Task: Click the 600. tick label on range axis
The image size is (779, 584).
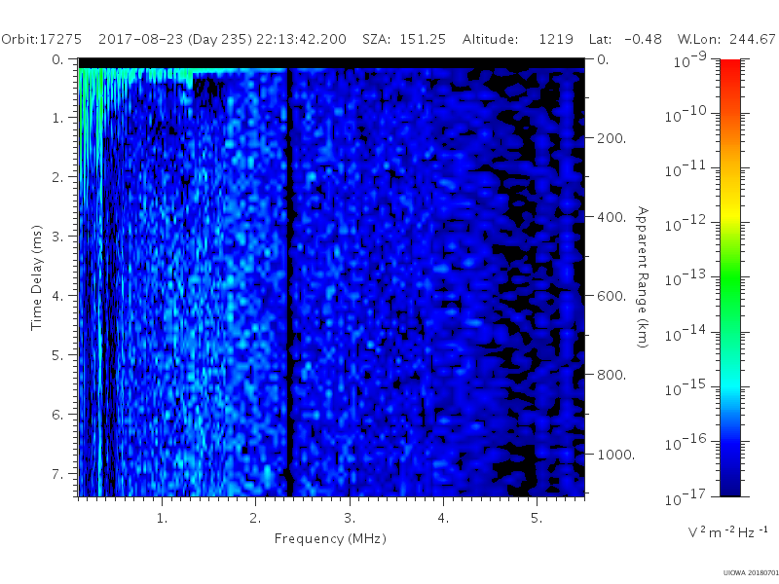Action: pyautogui.click(x=612, y=296)
